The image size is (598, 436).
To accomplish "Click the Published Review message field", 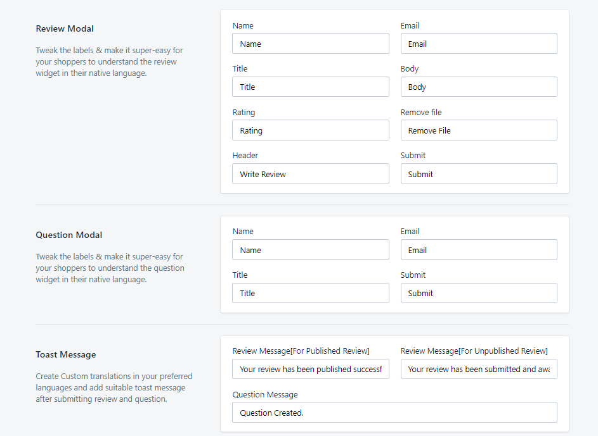I will coord(311,369).
